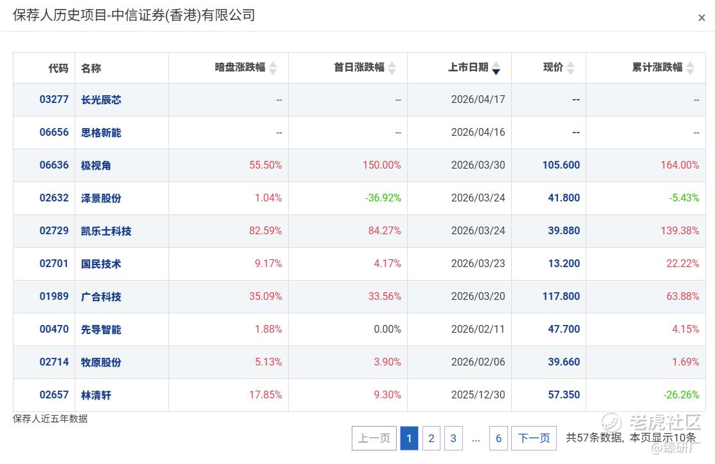
Task: Select price 39.660 for 牧原股份
Action: click(x=564, y=362)
